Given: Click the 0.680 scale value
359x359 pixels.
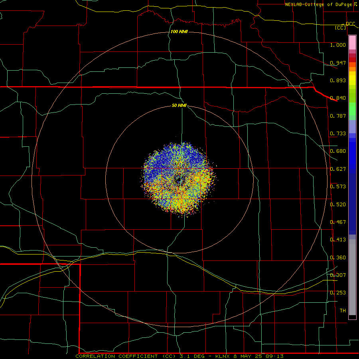Looking at the screenshot, I should (x=338, y=151).
